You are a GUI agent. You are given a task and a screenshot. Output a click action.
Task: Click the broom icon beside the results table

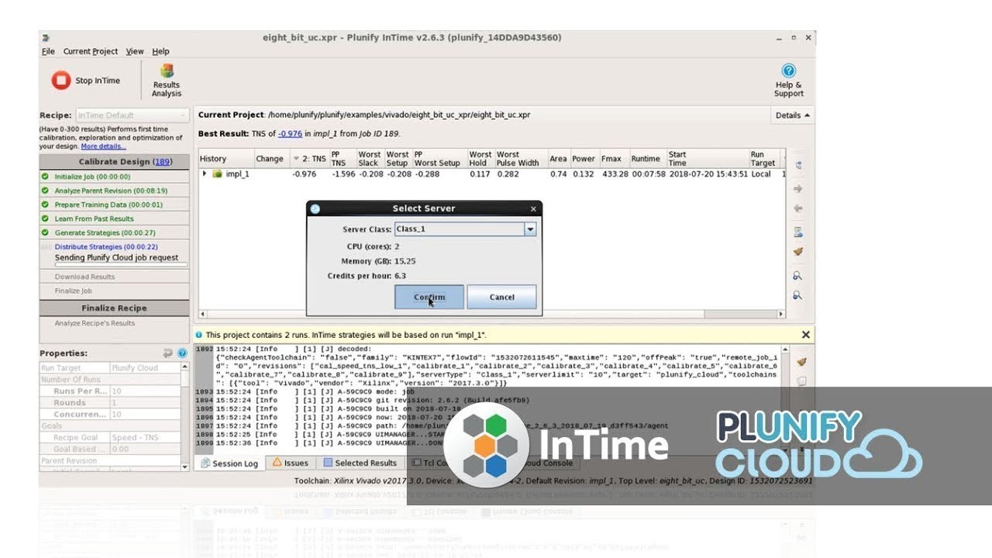pyautogui.click(x=798, y=252)
